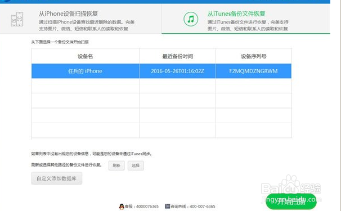Screen dimensions: 341x211
Task: Select the 任兵的 iPhone device row
Action: [x=161, y=71]
